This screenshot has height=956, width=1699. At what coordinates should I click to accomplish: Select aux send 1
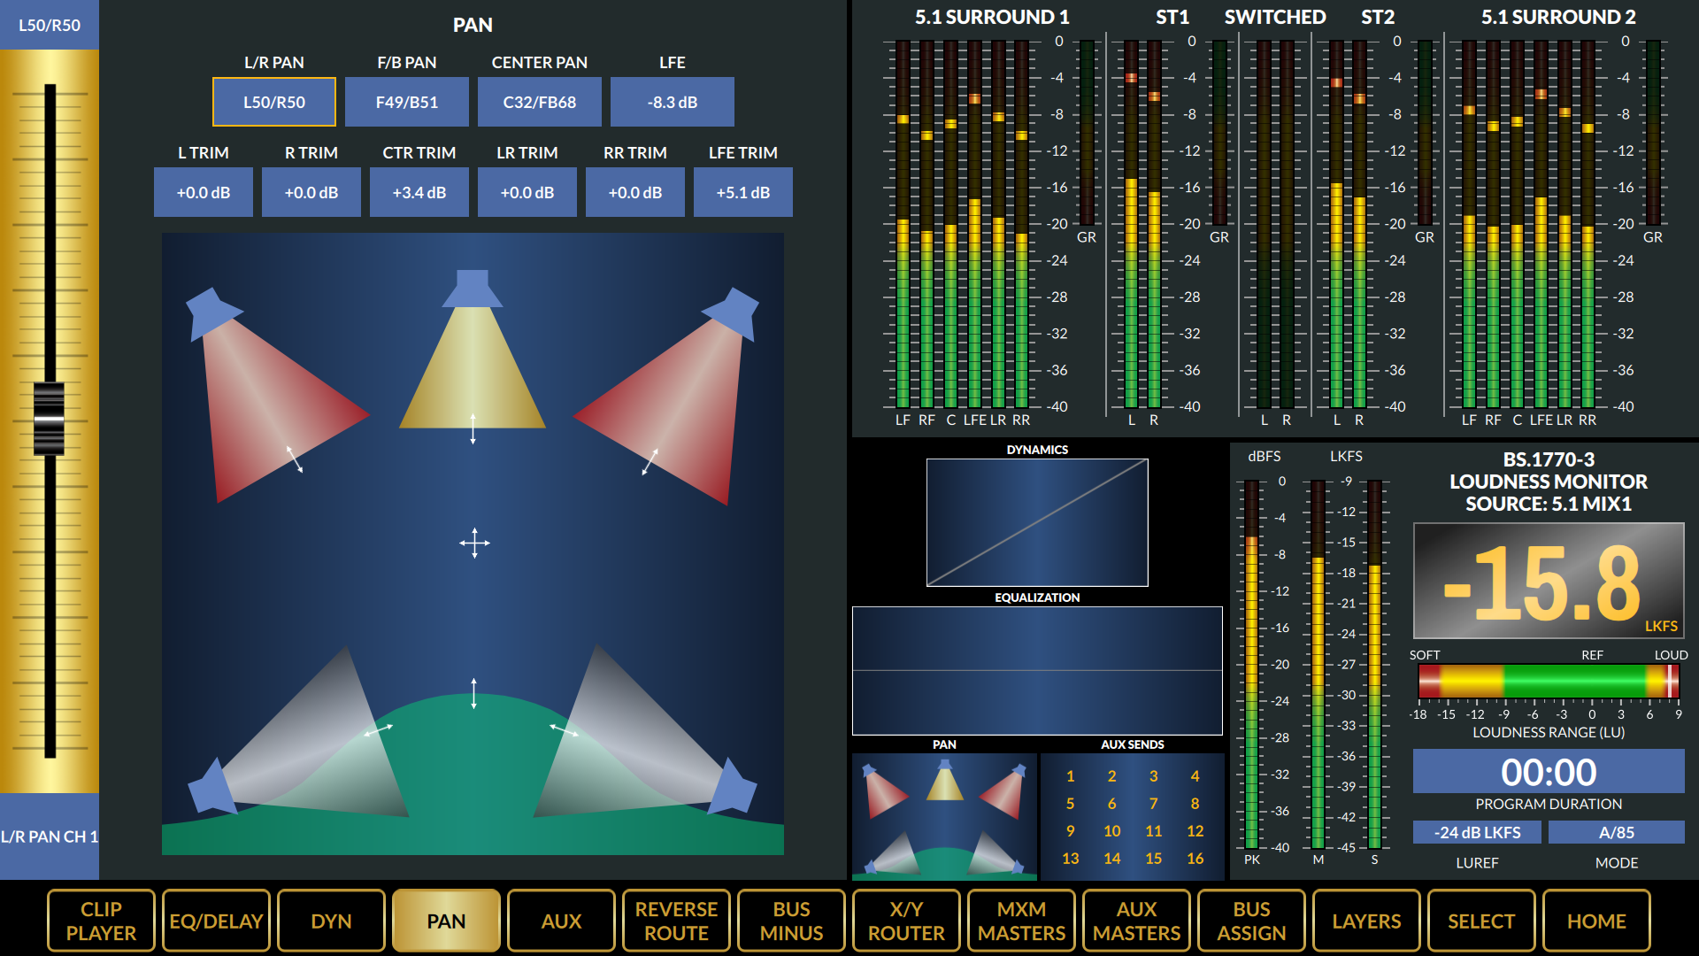(x=1070, y=776)
